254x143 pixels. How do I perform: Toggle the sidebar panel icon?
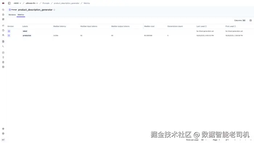click(x=9, y=3)
